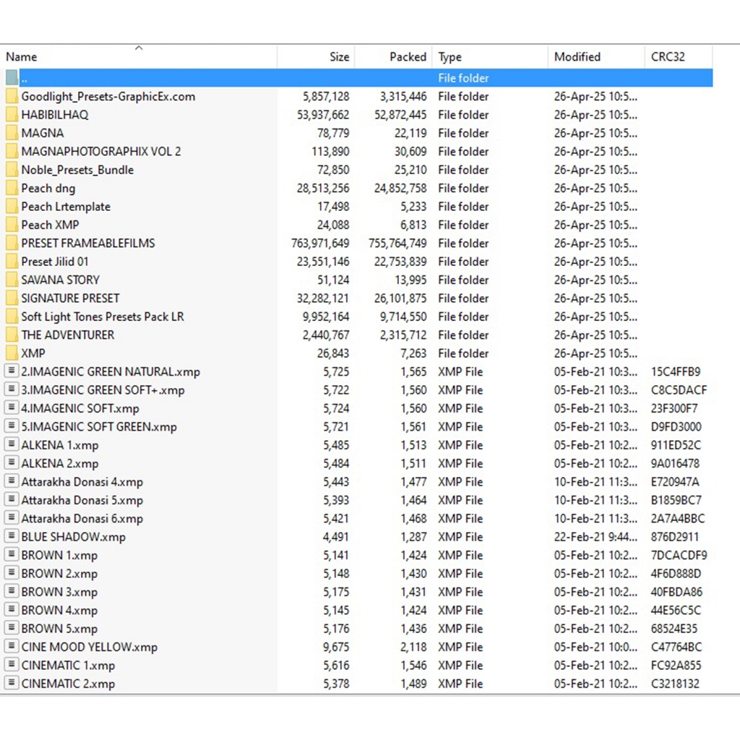Screen dimensions: 740x740
Task: Select the Soft Light Tones Presets Pack LR entry
Action: (x=102, y=317)
